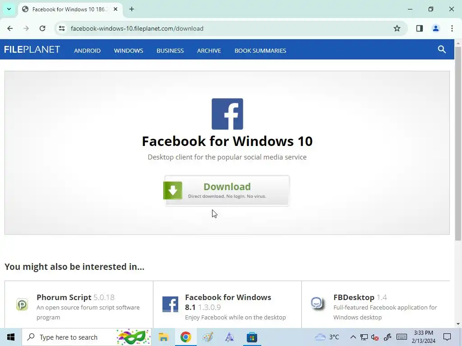This screenshot has width=462, height=346.
Task: Click the pen-style tray icon beside volume
Action: pos(388,337)
